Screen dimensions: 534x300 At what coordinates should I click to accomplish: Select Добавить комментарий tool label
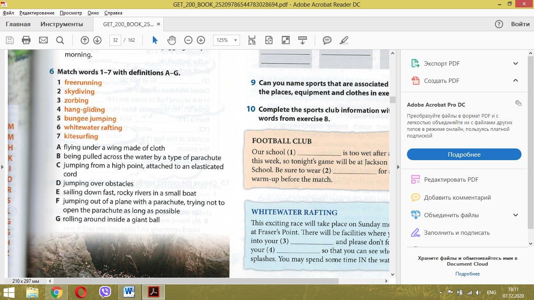(457, 197)
